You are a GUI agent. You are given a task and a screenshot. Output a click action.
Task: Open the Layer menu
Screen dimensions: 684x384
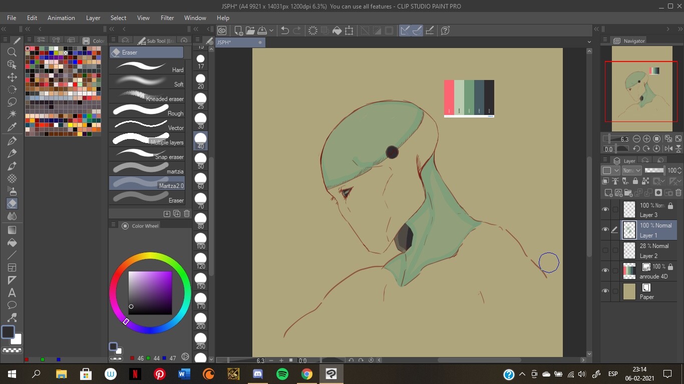click(93, 17)
